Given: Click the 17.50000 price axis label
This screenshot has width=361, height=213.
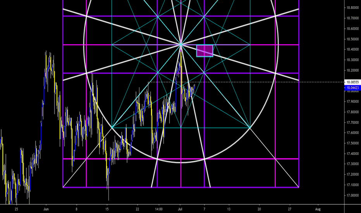Looking at the screenshot, I should 352,143.
